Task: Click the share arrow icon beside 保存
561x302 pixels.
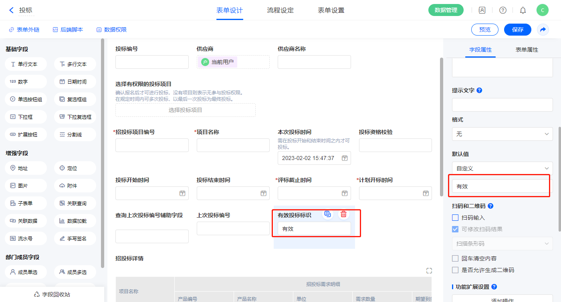Action: click(543, 30)
